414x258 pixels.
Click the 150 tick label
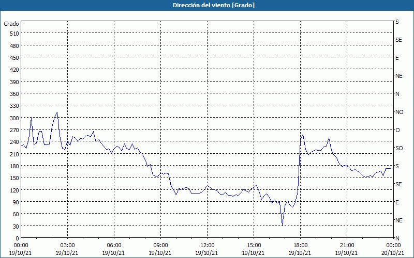coord(15,178)
